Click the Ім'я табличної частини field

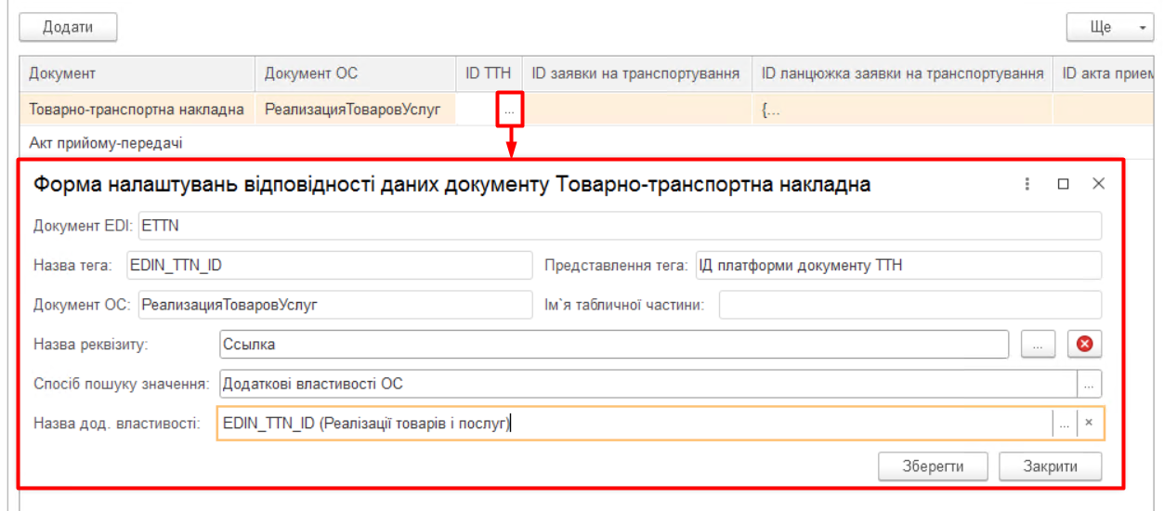(909, 305)
